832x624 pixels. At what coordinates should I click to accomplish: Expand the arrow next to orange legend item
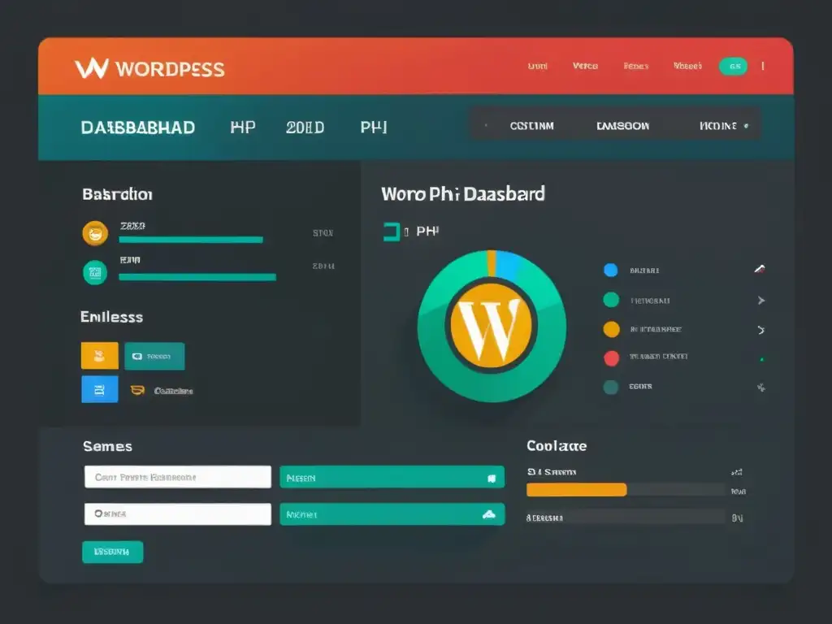(x=760, y=330)
